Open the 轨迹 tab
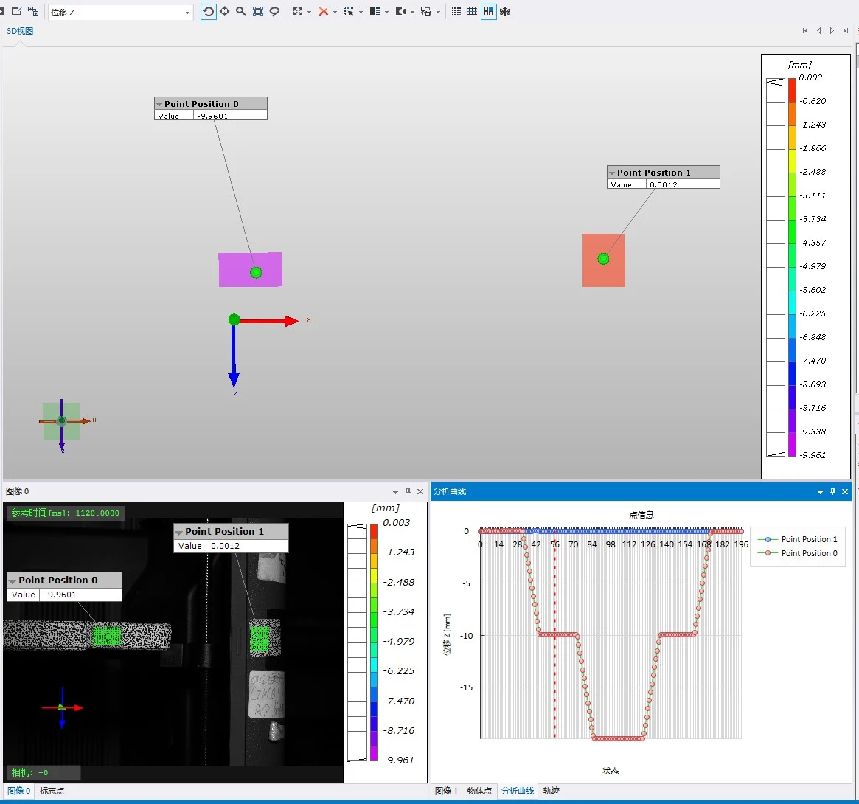Image resolution: width=859 pixels, height=804 pixels. [551, 791]
